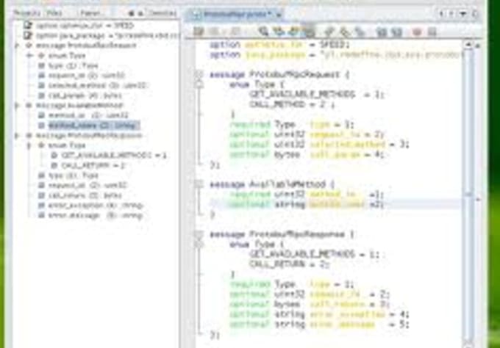Switch to the Projects tab
500x348 pixels.
click(27, 13)
